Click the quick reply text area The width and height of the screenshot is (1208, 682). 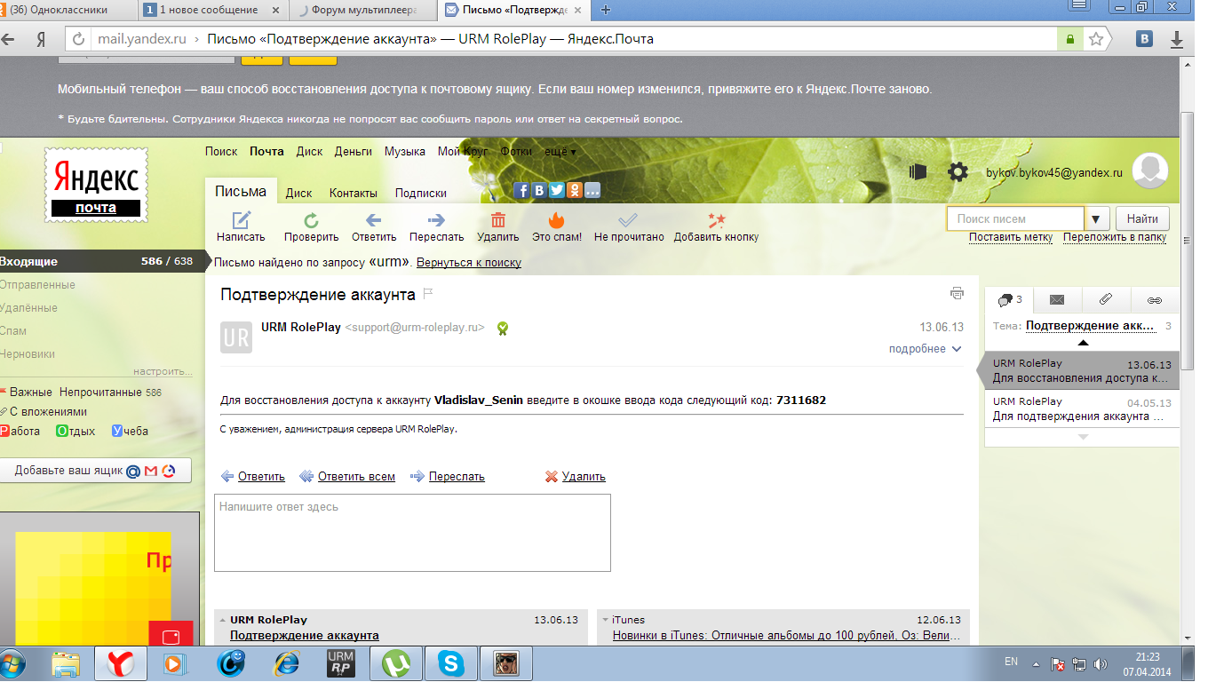412,533
